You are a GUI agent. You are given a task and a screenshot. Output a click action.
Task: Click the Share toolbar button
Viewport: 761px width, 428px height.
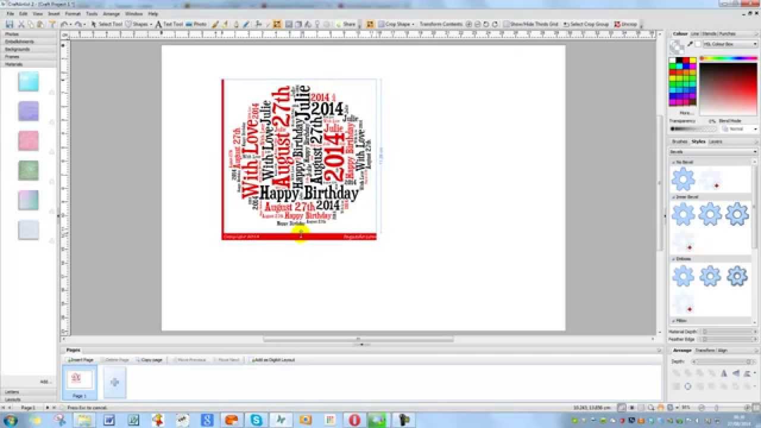point(345,24)
